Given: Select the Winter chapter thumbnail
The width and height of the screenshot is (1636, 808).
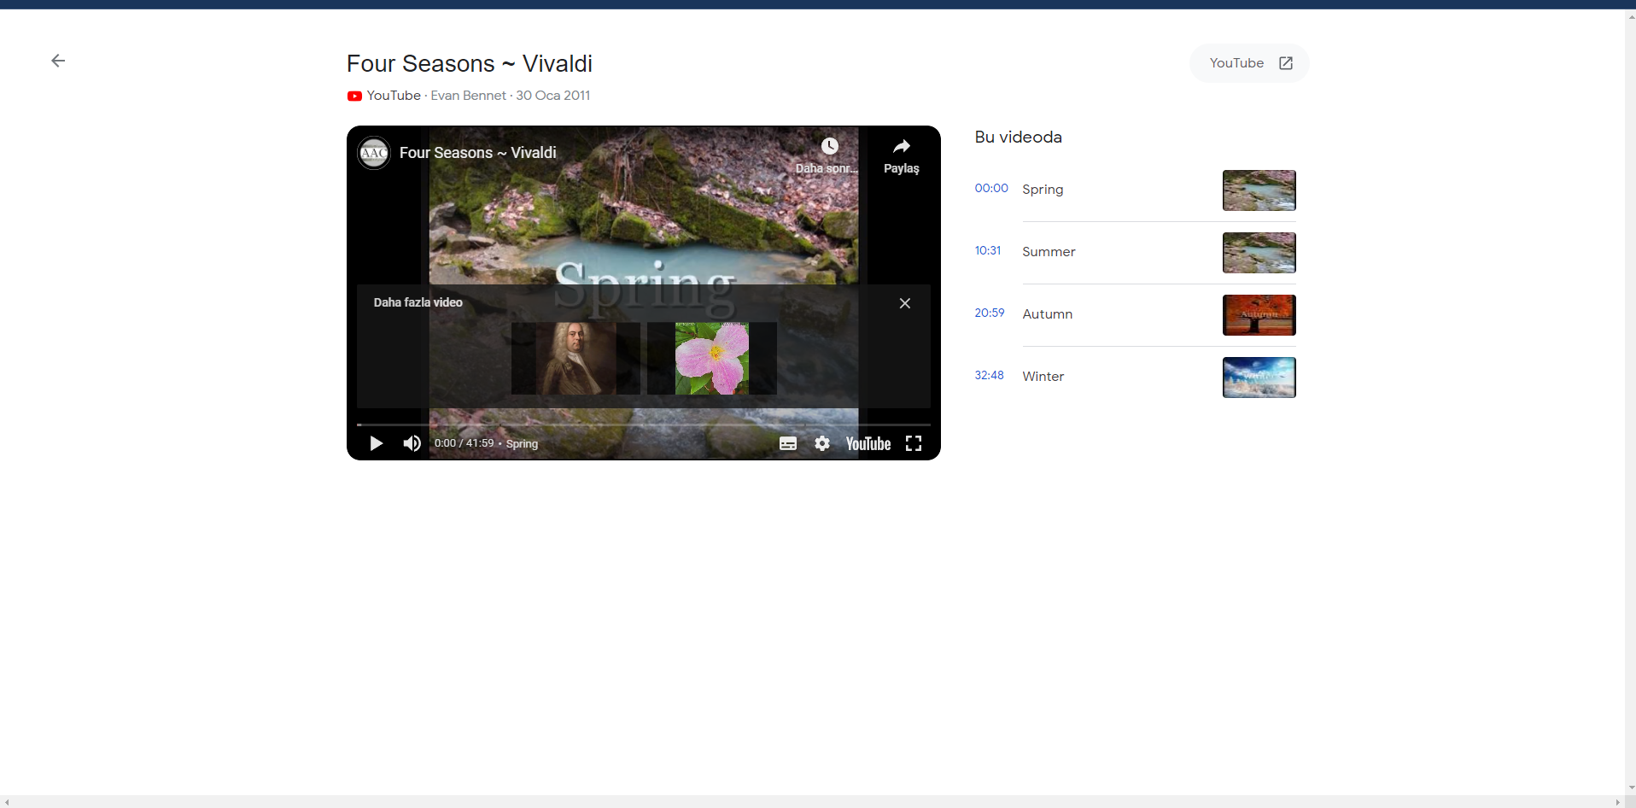Looking at the screenshot, I should pos(1259,378).
